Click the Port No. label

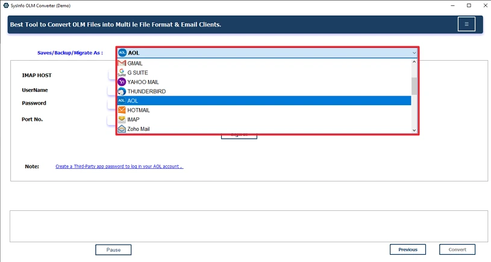pyautogui.click(x=32, y=120)
